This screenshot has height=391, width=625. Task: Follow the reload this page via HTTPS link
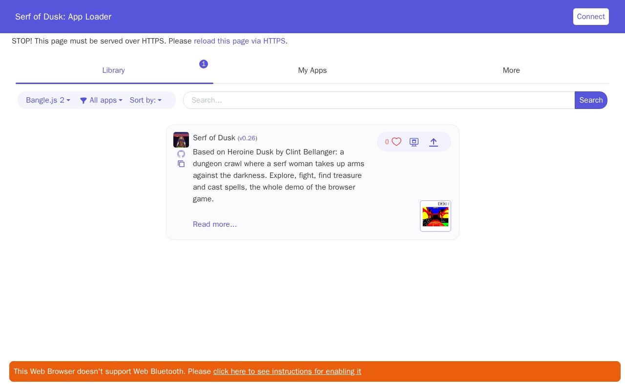240,41
